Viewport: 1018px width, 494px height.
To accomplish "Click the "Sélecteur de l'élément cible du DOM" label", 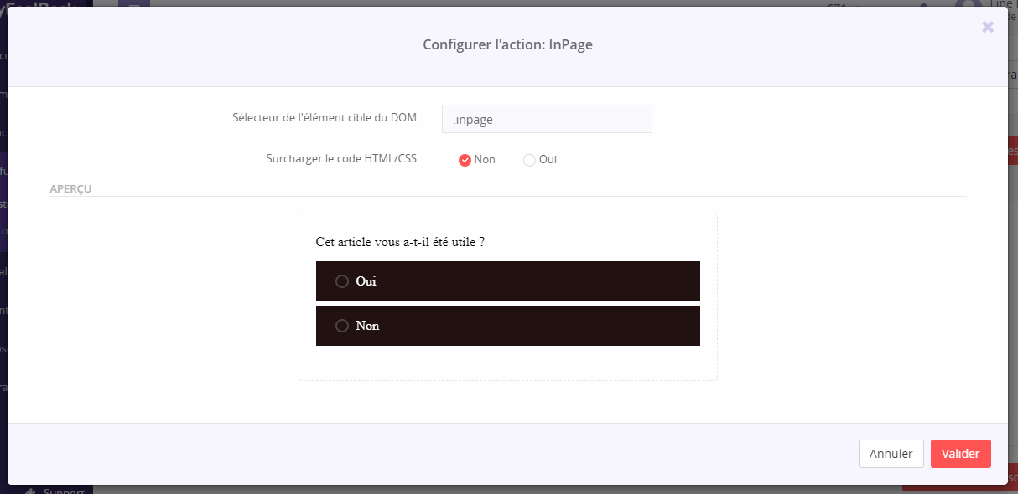I will (324, 117).
